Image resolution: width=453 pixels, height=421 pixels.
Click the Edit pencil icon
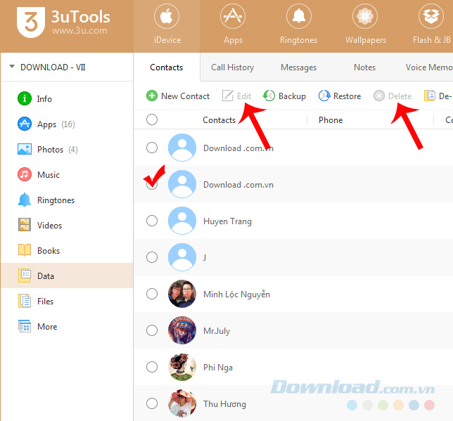[228, 96]
